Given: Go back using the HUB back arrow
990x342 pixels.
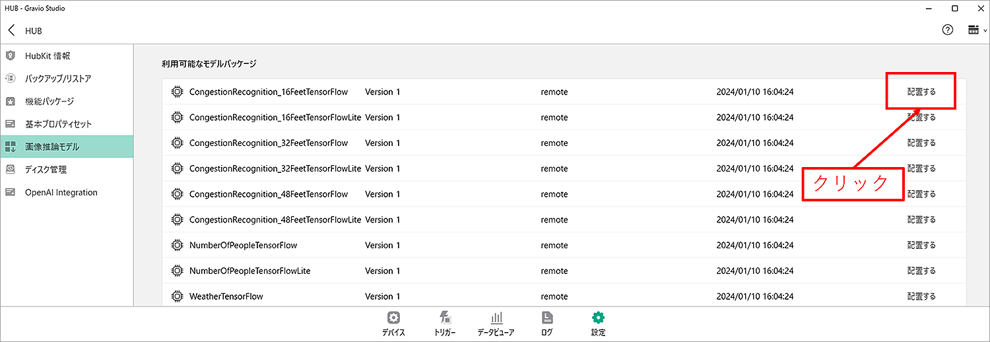Looking at the screenshot, I should click(11, 30).
